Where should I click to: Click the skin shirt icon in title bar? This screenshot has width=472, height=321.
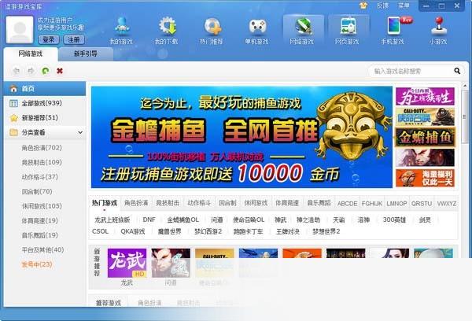pyautogui.click(x=363, y=6)
